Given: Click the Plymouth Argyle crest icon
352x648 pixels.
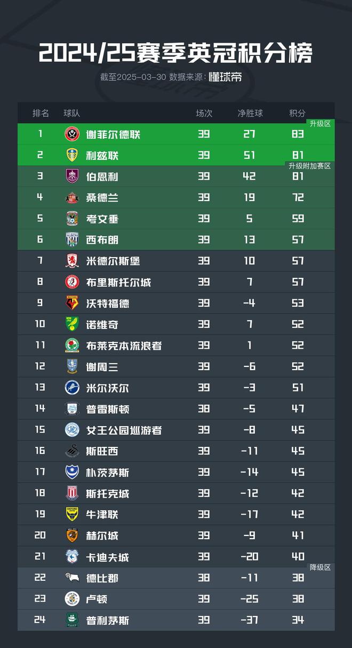Looking at the screenshot, I should click(x=72, y=620).
